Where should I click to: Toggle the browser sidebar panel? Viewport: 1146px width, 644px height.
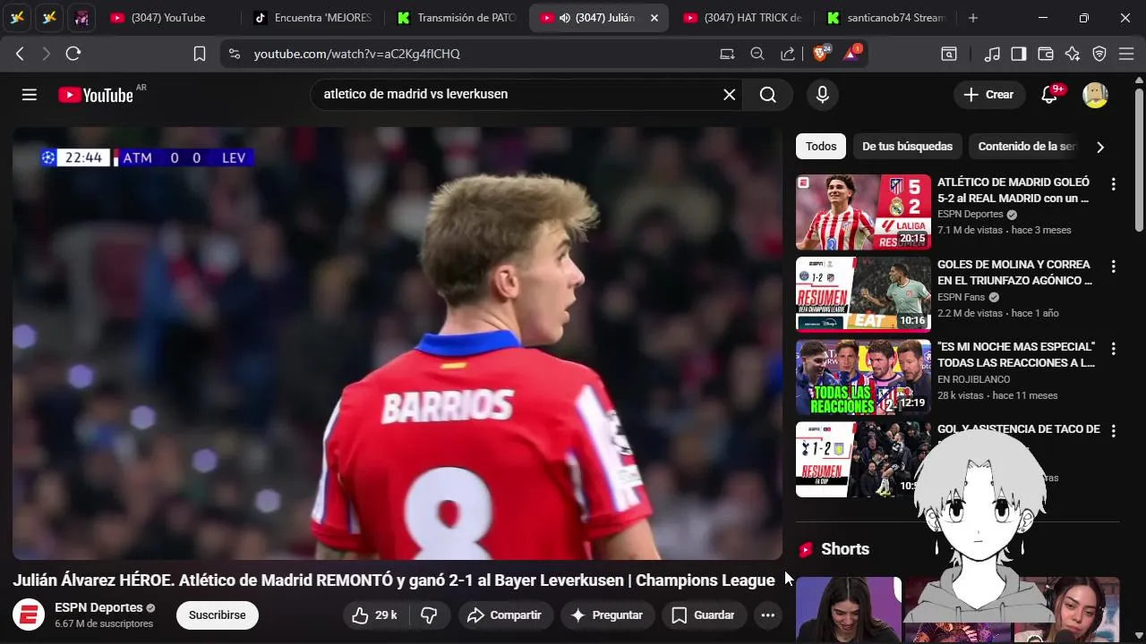(1019, 54)
